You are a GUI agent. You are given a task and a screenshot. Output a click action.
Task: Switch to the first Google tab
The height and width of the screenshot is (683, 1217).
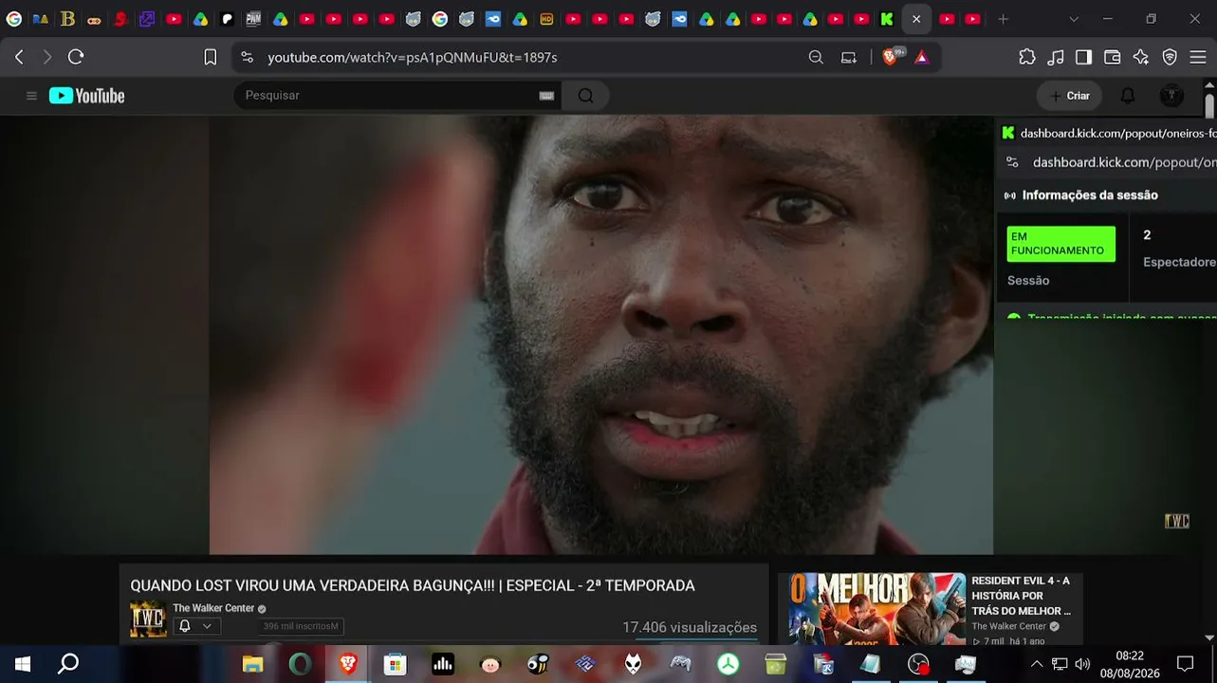[x=14, y=19]
